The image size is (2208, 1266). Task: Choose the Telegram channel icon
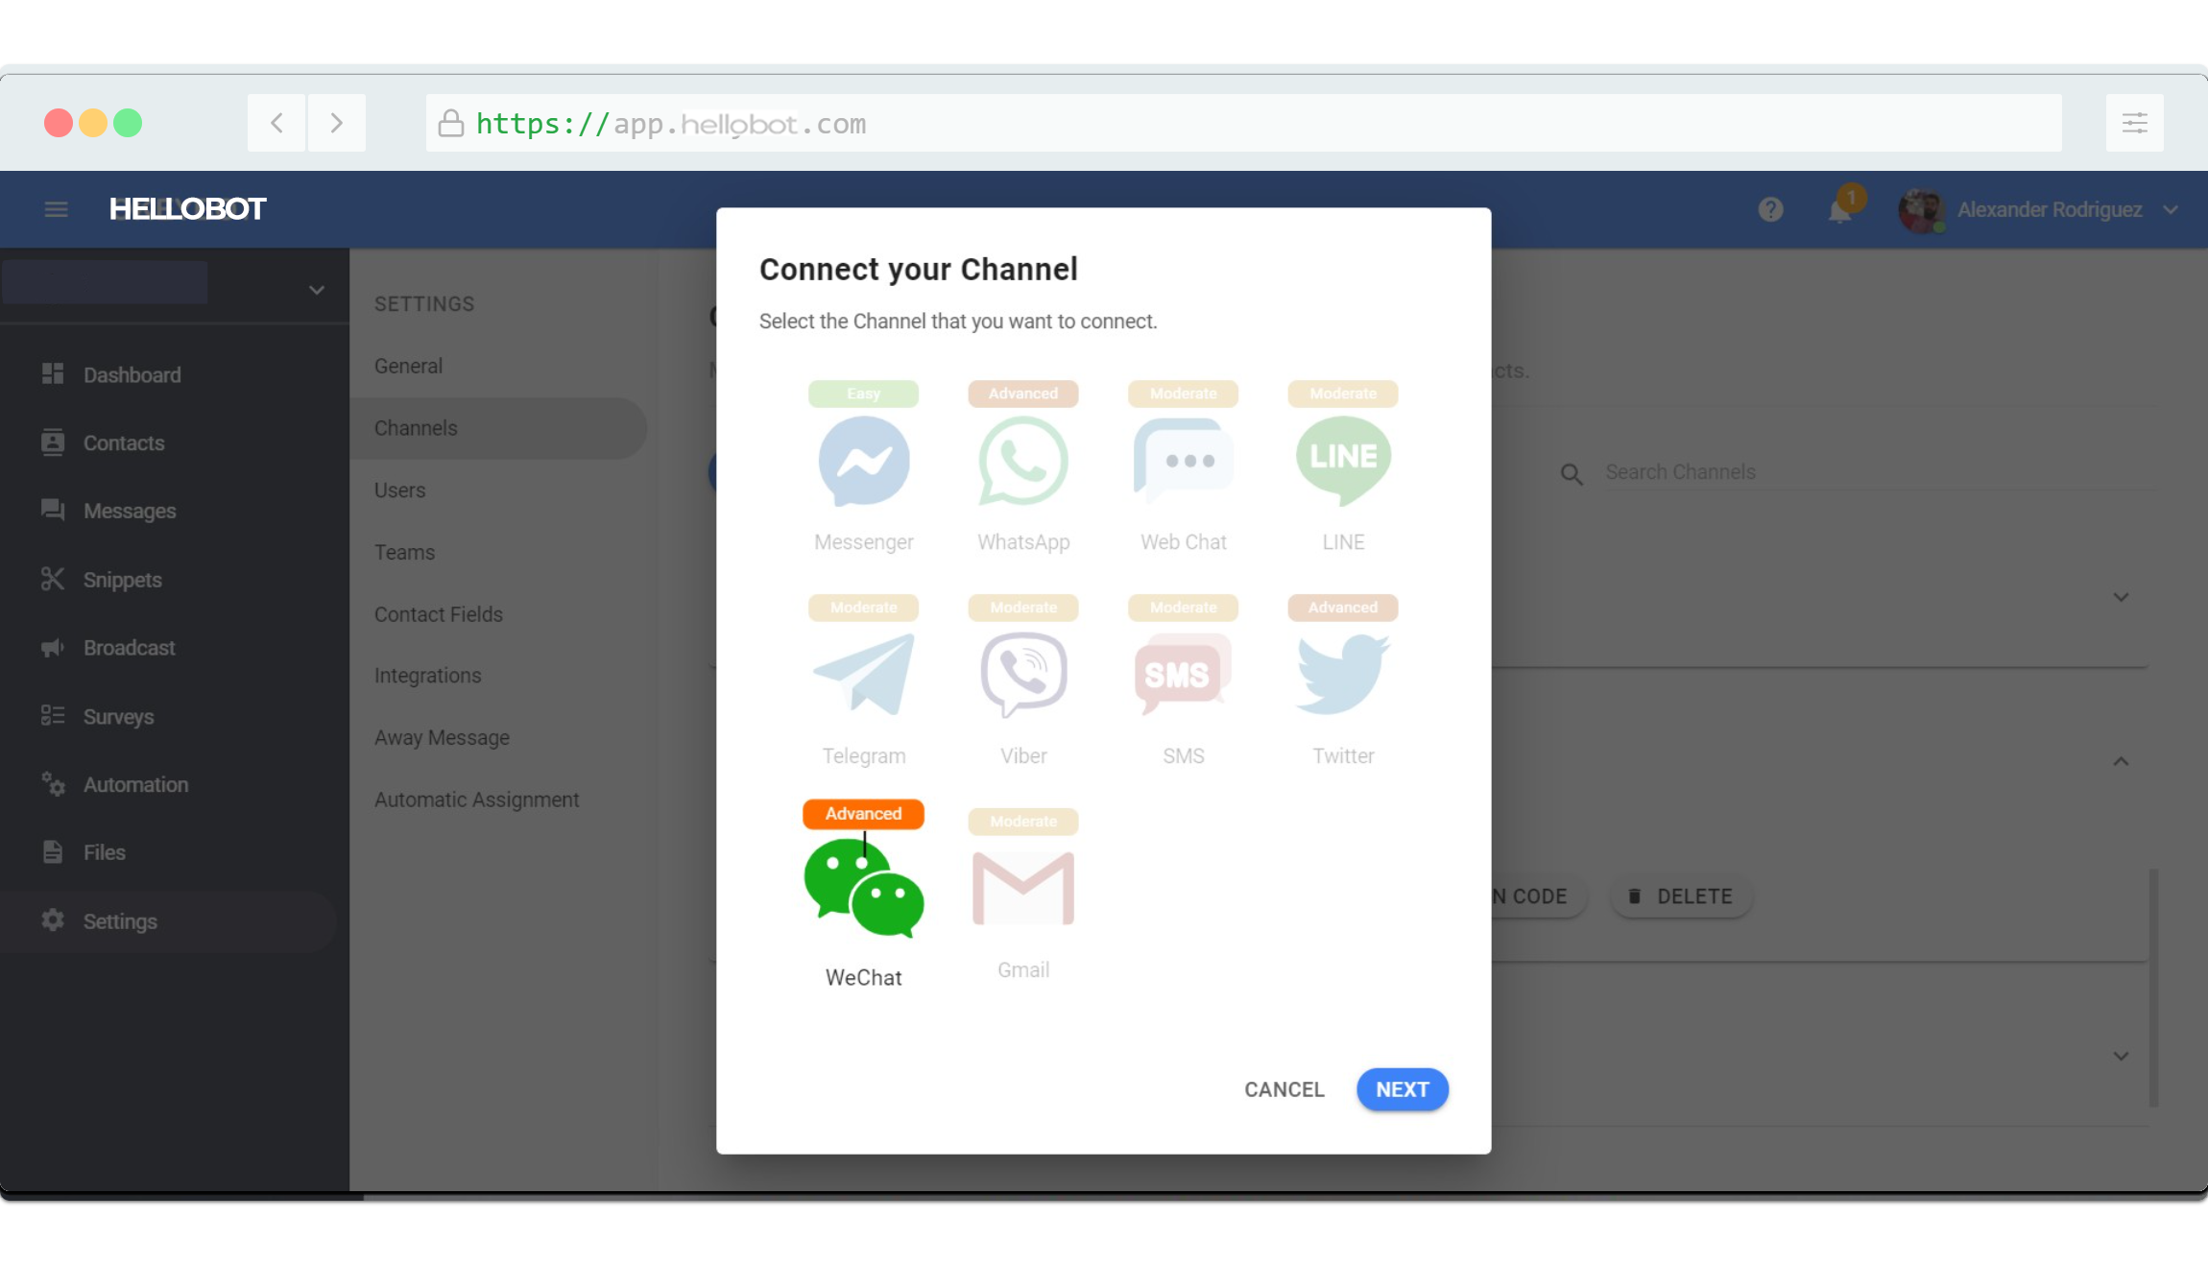click(863, 674)
